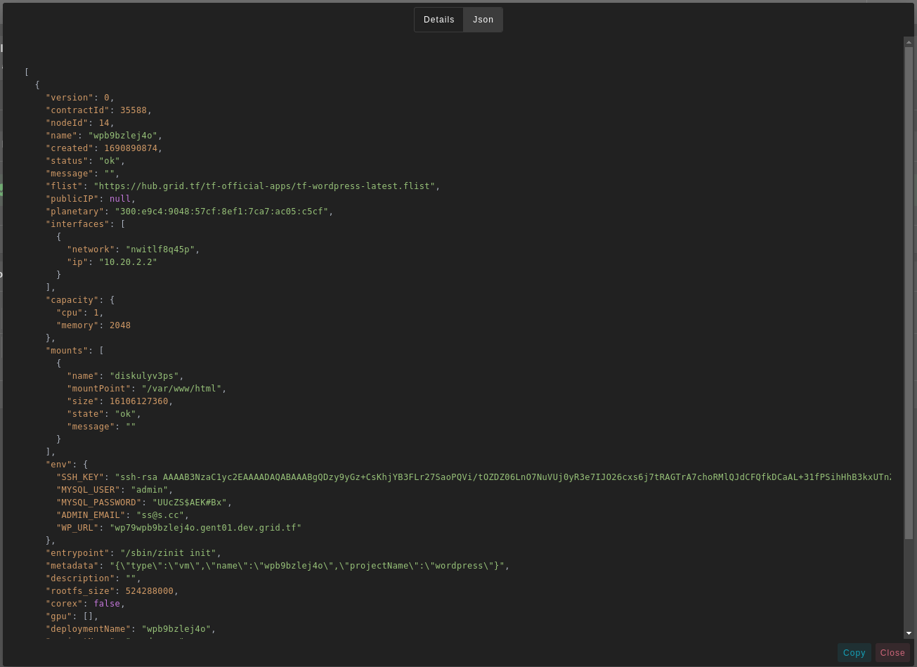
Task: Click the tf-wordpress-latest.flist URL value
Action: 264,186
